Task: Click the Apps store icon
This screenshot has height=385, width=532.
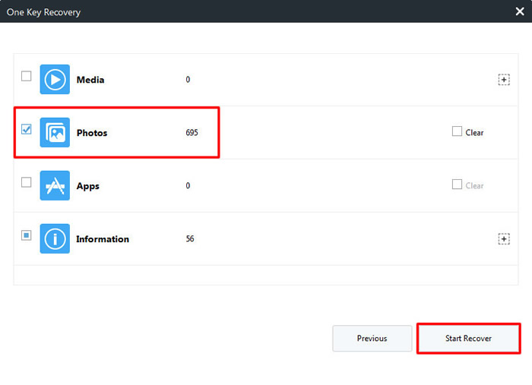Action: [x=55, y=185]
